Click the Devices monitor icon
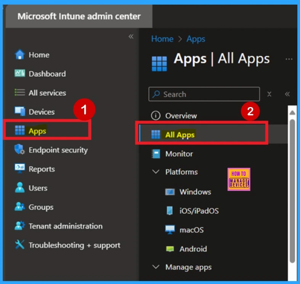300x284 pixels. click(x=20, y=111)
